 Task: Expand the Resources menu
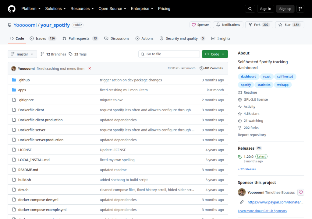[82, 9]
